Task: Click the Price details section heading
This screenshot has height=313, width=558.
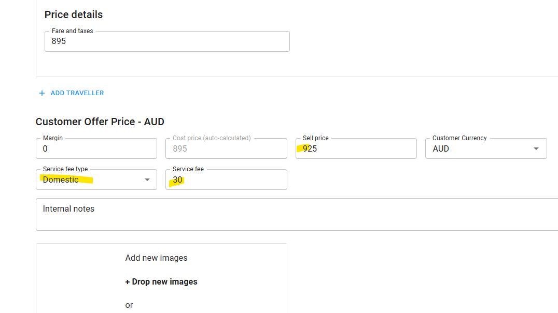Action: [x=74, y=14]
